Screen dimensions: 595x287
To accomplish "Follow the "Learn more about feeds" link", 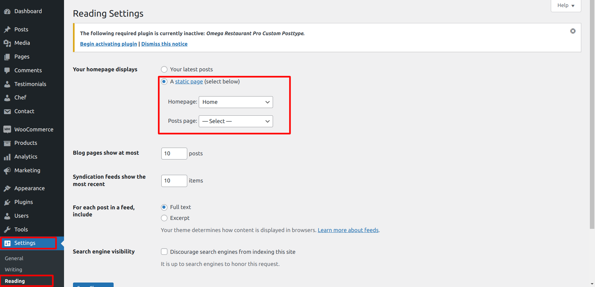I will [348, 230].
